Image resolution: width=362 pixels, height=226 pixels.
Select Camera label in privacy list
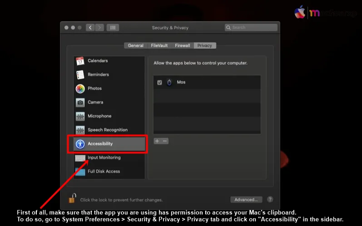click(95, 102)
